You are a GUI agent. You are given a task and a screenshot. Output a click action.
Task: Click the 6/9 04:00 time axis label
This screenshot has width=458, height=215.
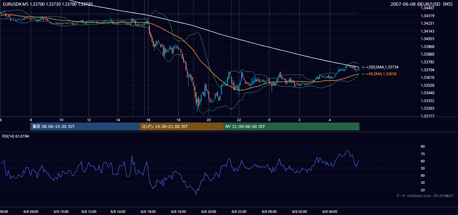click(x=330, y=211)
